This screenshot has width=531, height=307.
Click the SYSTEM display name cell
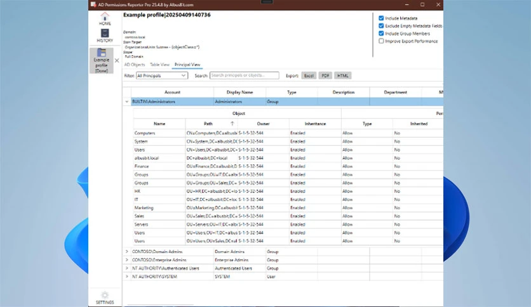[x=239, y=276]
